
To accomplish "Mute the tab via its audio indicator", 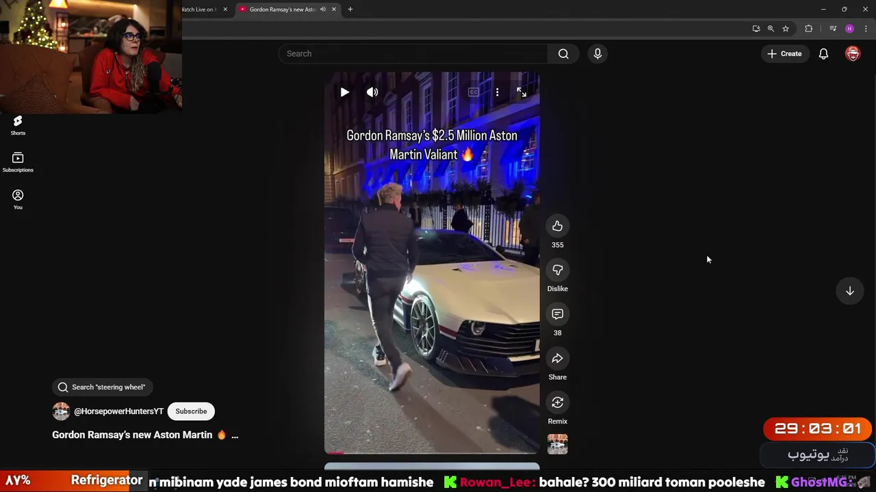I will coord(322,10).
